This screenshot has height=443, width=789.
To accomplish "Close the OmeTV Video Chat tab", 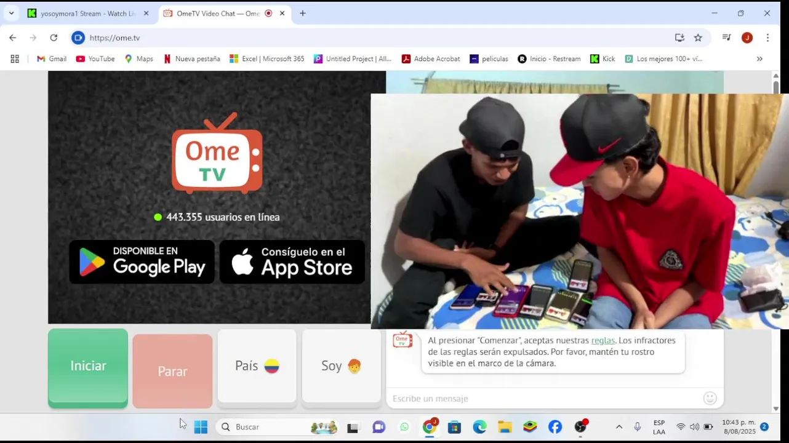I will [x=282, y=14].
